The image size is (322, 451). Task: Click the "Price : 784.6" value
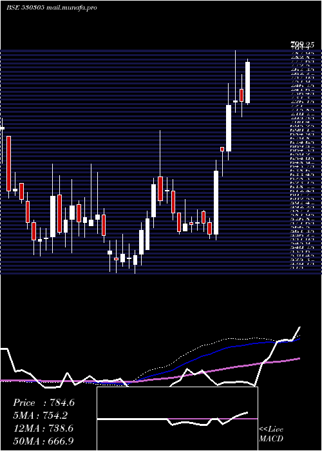click(44, 403)
